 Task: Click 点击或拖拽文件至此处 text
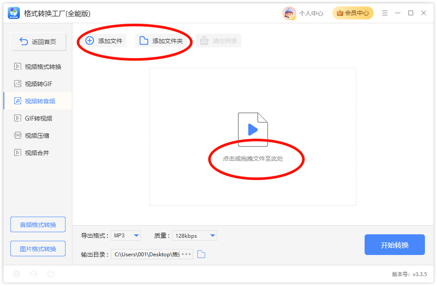coord(253,159)
